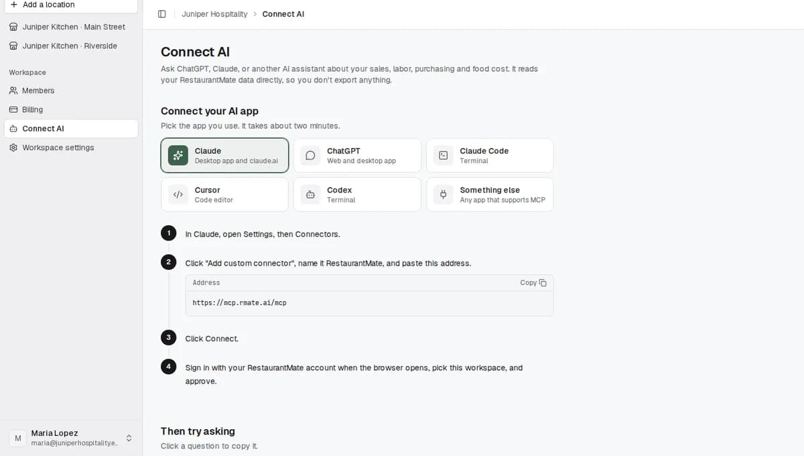The height and width of the screenshot is (456, 804).
Task: Copy the connector address
Action: [x=533, y=283]
